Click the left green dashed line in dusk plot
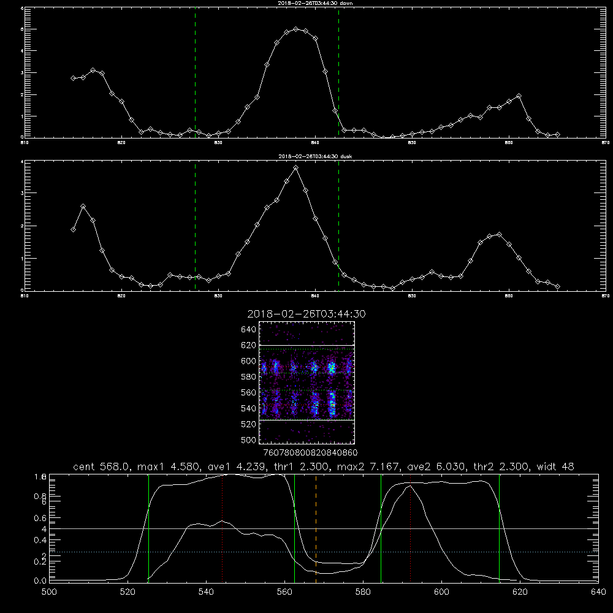The width and height of the screenshot is (613, 613). point(195,226)
